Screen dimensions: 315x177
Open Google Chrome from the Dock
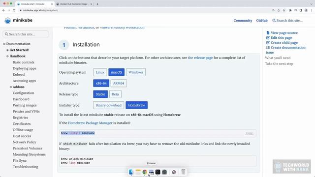pyautogui.click(x=145, y=172)
